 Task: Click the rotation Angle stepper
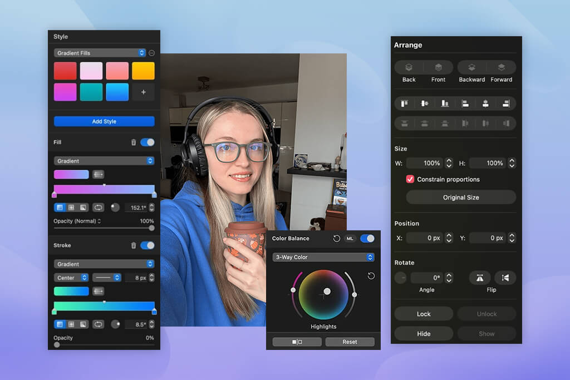pos(449,278)
